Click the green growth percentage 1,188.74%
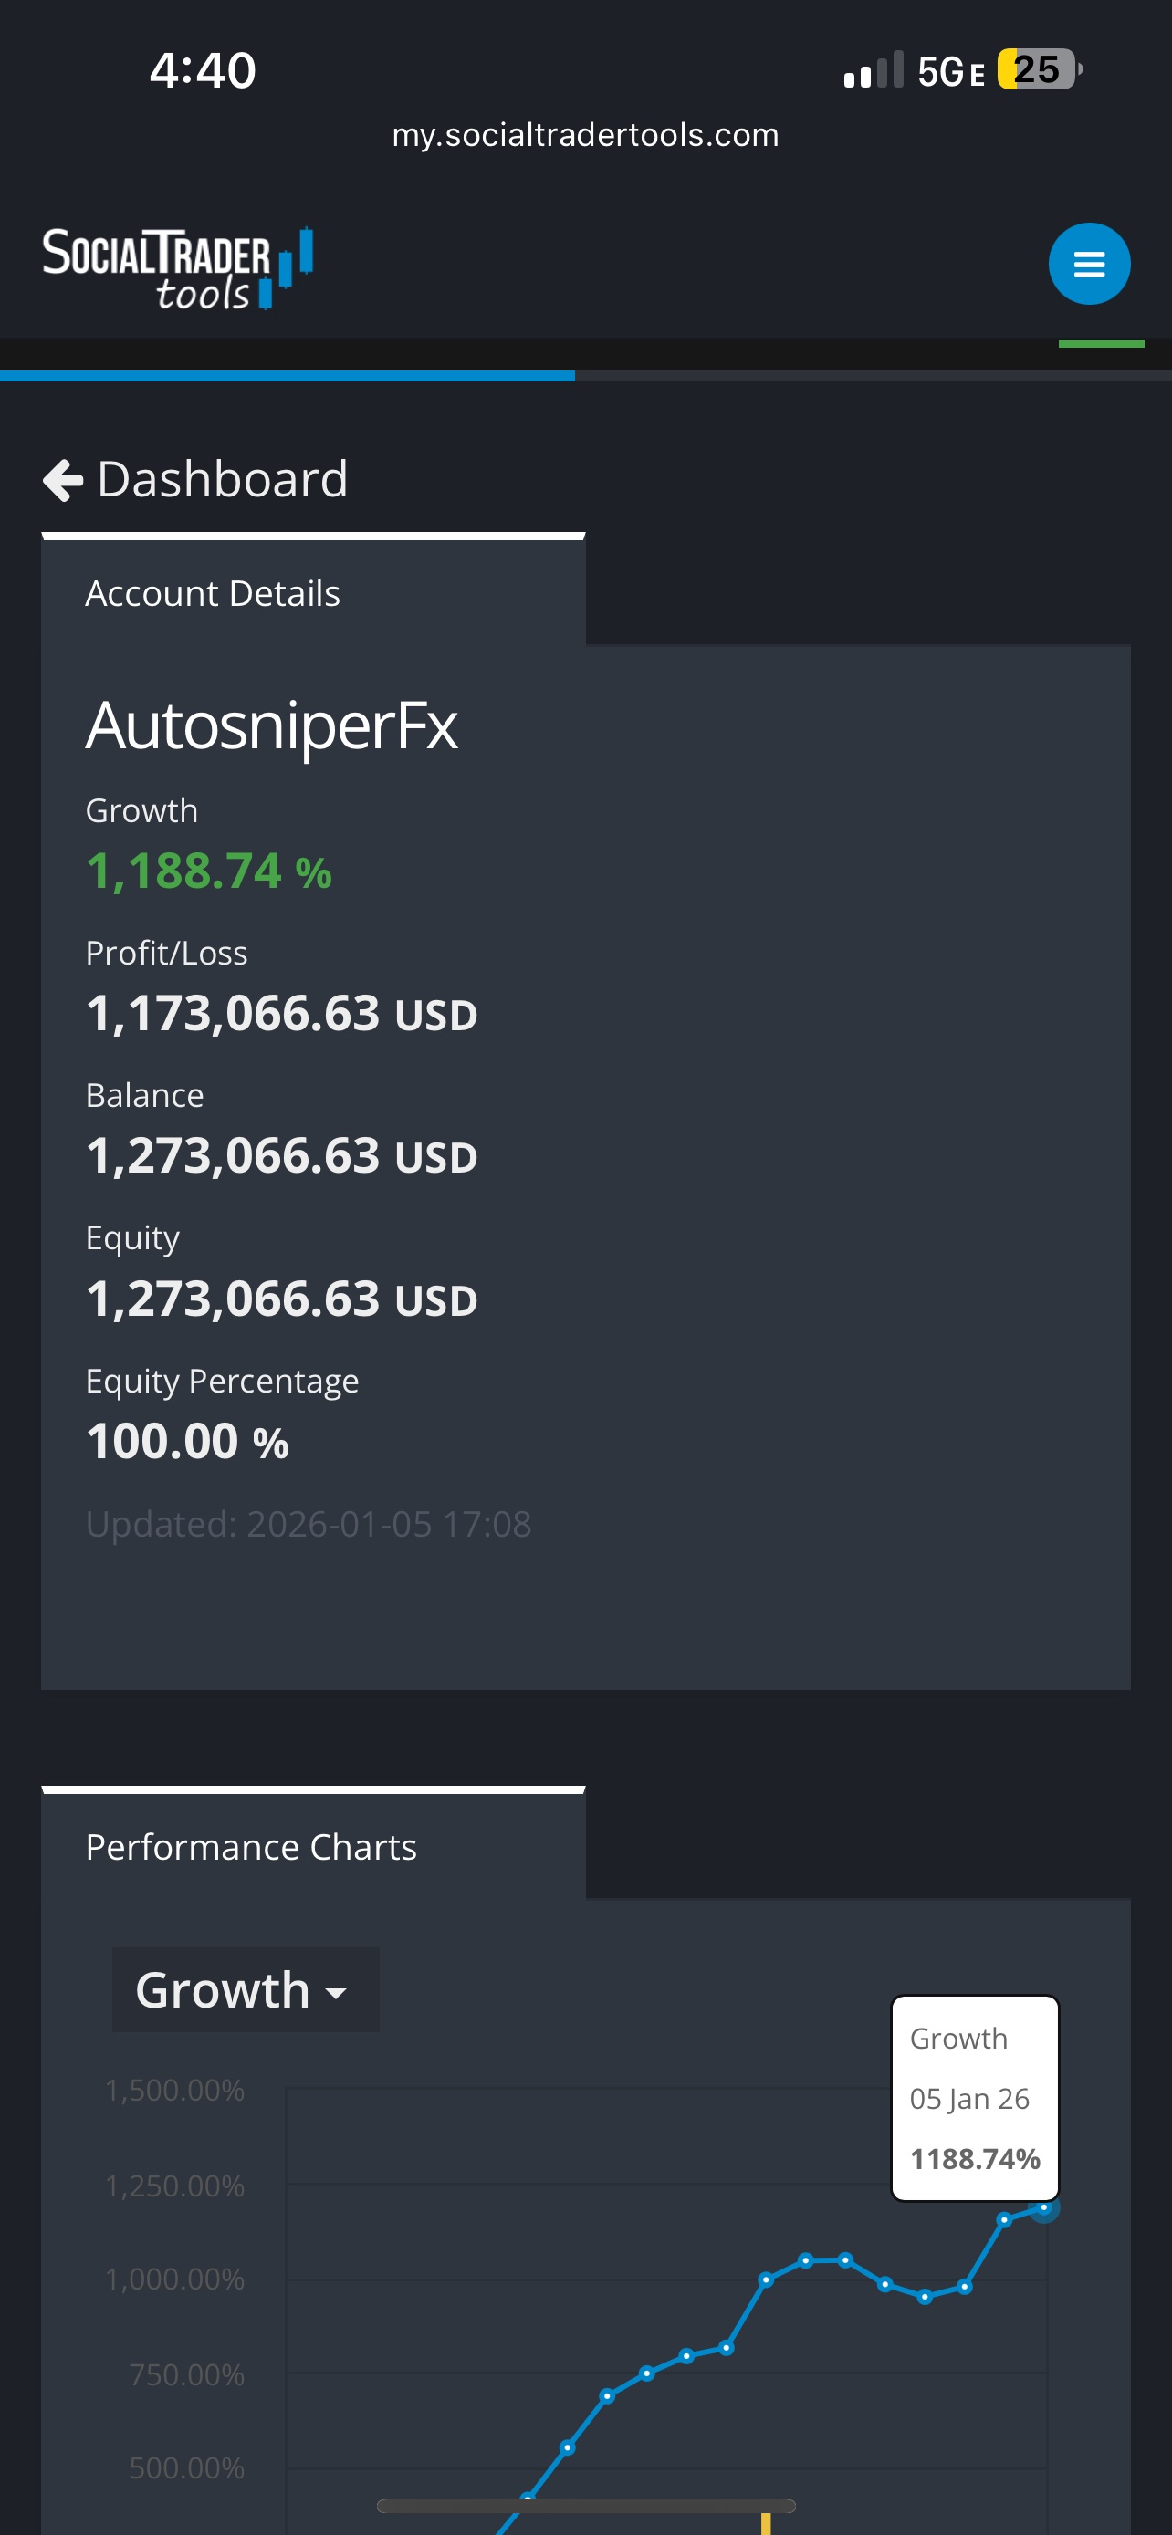The width and height of the screenshot is (1172, 2535). 207,870
